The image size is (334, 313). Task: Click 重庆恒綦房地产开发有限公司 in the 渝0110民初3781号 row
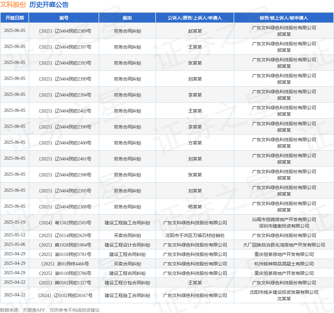click(x=284, y=254)
